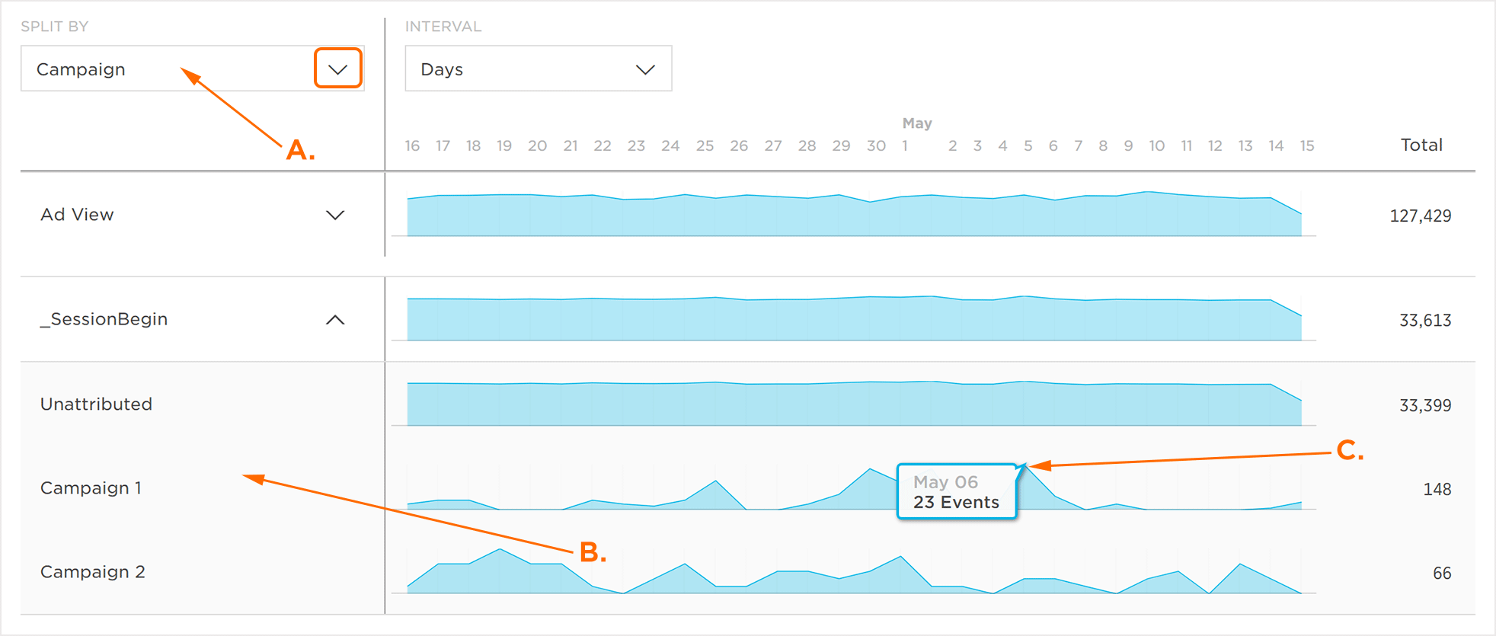The height and width of the screenshot is (636, 1496).
Task: Select the Unattributed row label
Action: [x=96, y=404]
